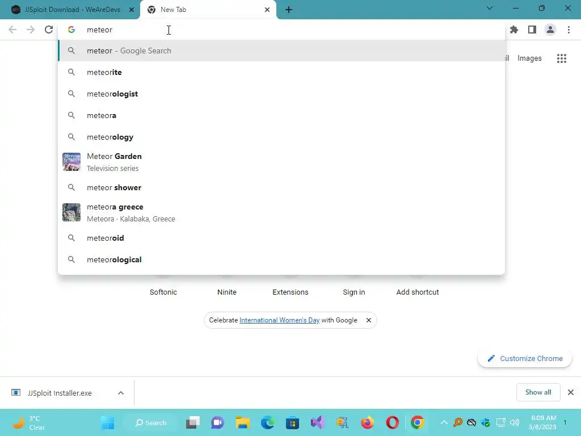Viewport: 581px width, 436px height.
Task: Select the meteor shower suggestion
Action: pyautogui.click(x=281, y=187)
